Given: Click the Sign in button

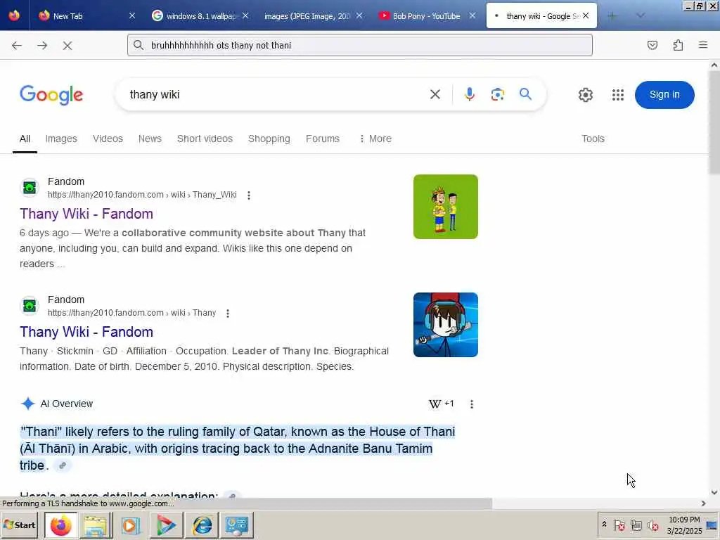Looking at the screenshot, I should pyautogui.click(x=664, y=95).
